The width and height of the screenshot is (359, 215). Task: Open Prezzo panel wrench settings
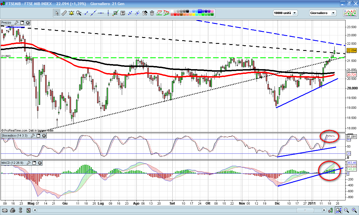coord(16,23)
